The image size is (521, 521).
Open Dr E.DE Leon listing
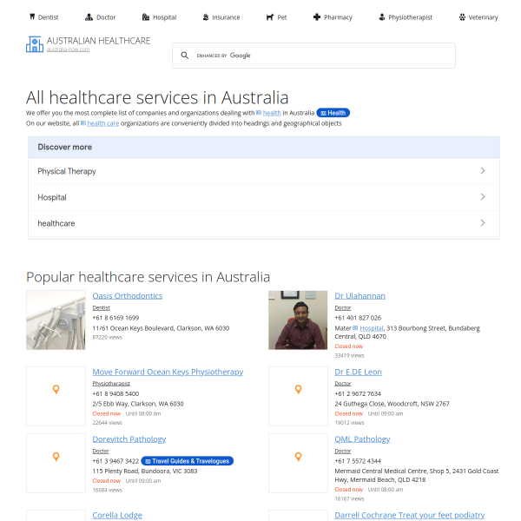point(358,372)
